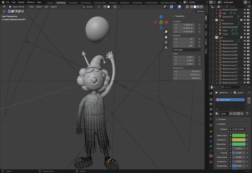Click the Options button in viewport corner
Screen dimensions: 252x173
point(201,11)
